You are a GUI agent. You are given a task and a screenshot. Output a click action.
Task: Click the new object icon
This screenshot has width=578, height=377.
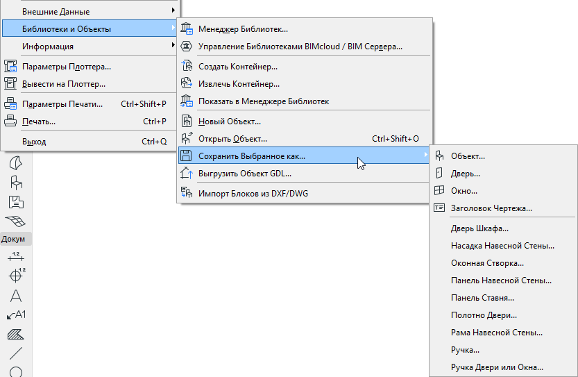pyautogui.click(x=187, y=122)
